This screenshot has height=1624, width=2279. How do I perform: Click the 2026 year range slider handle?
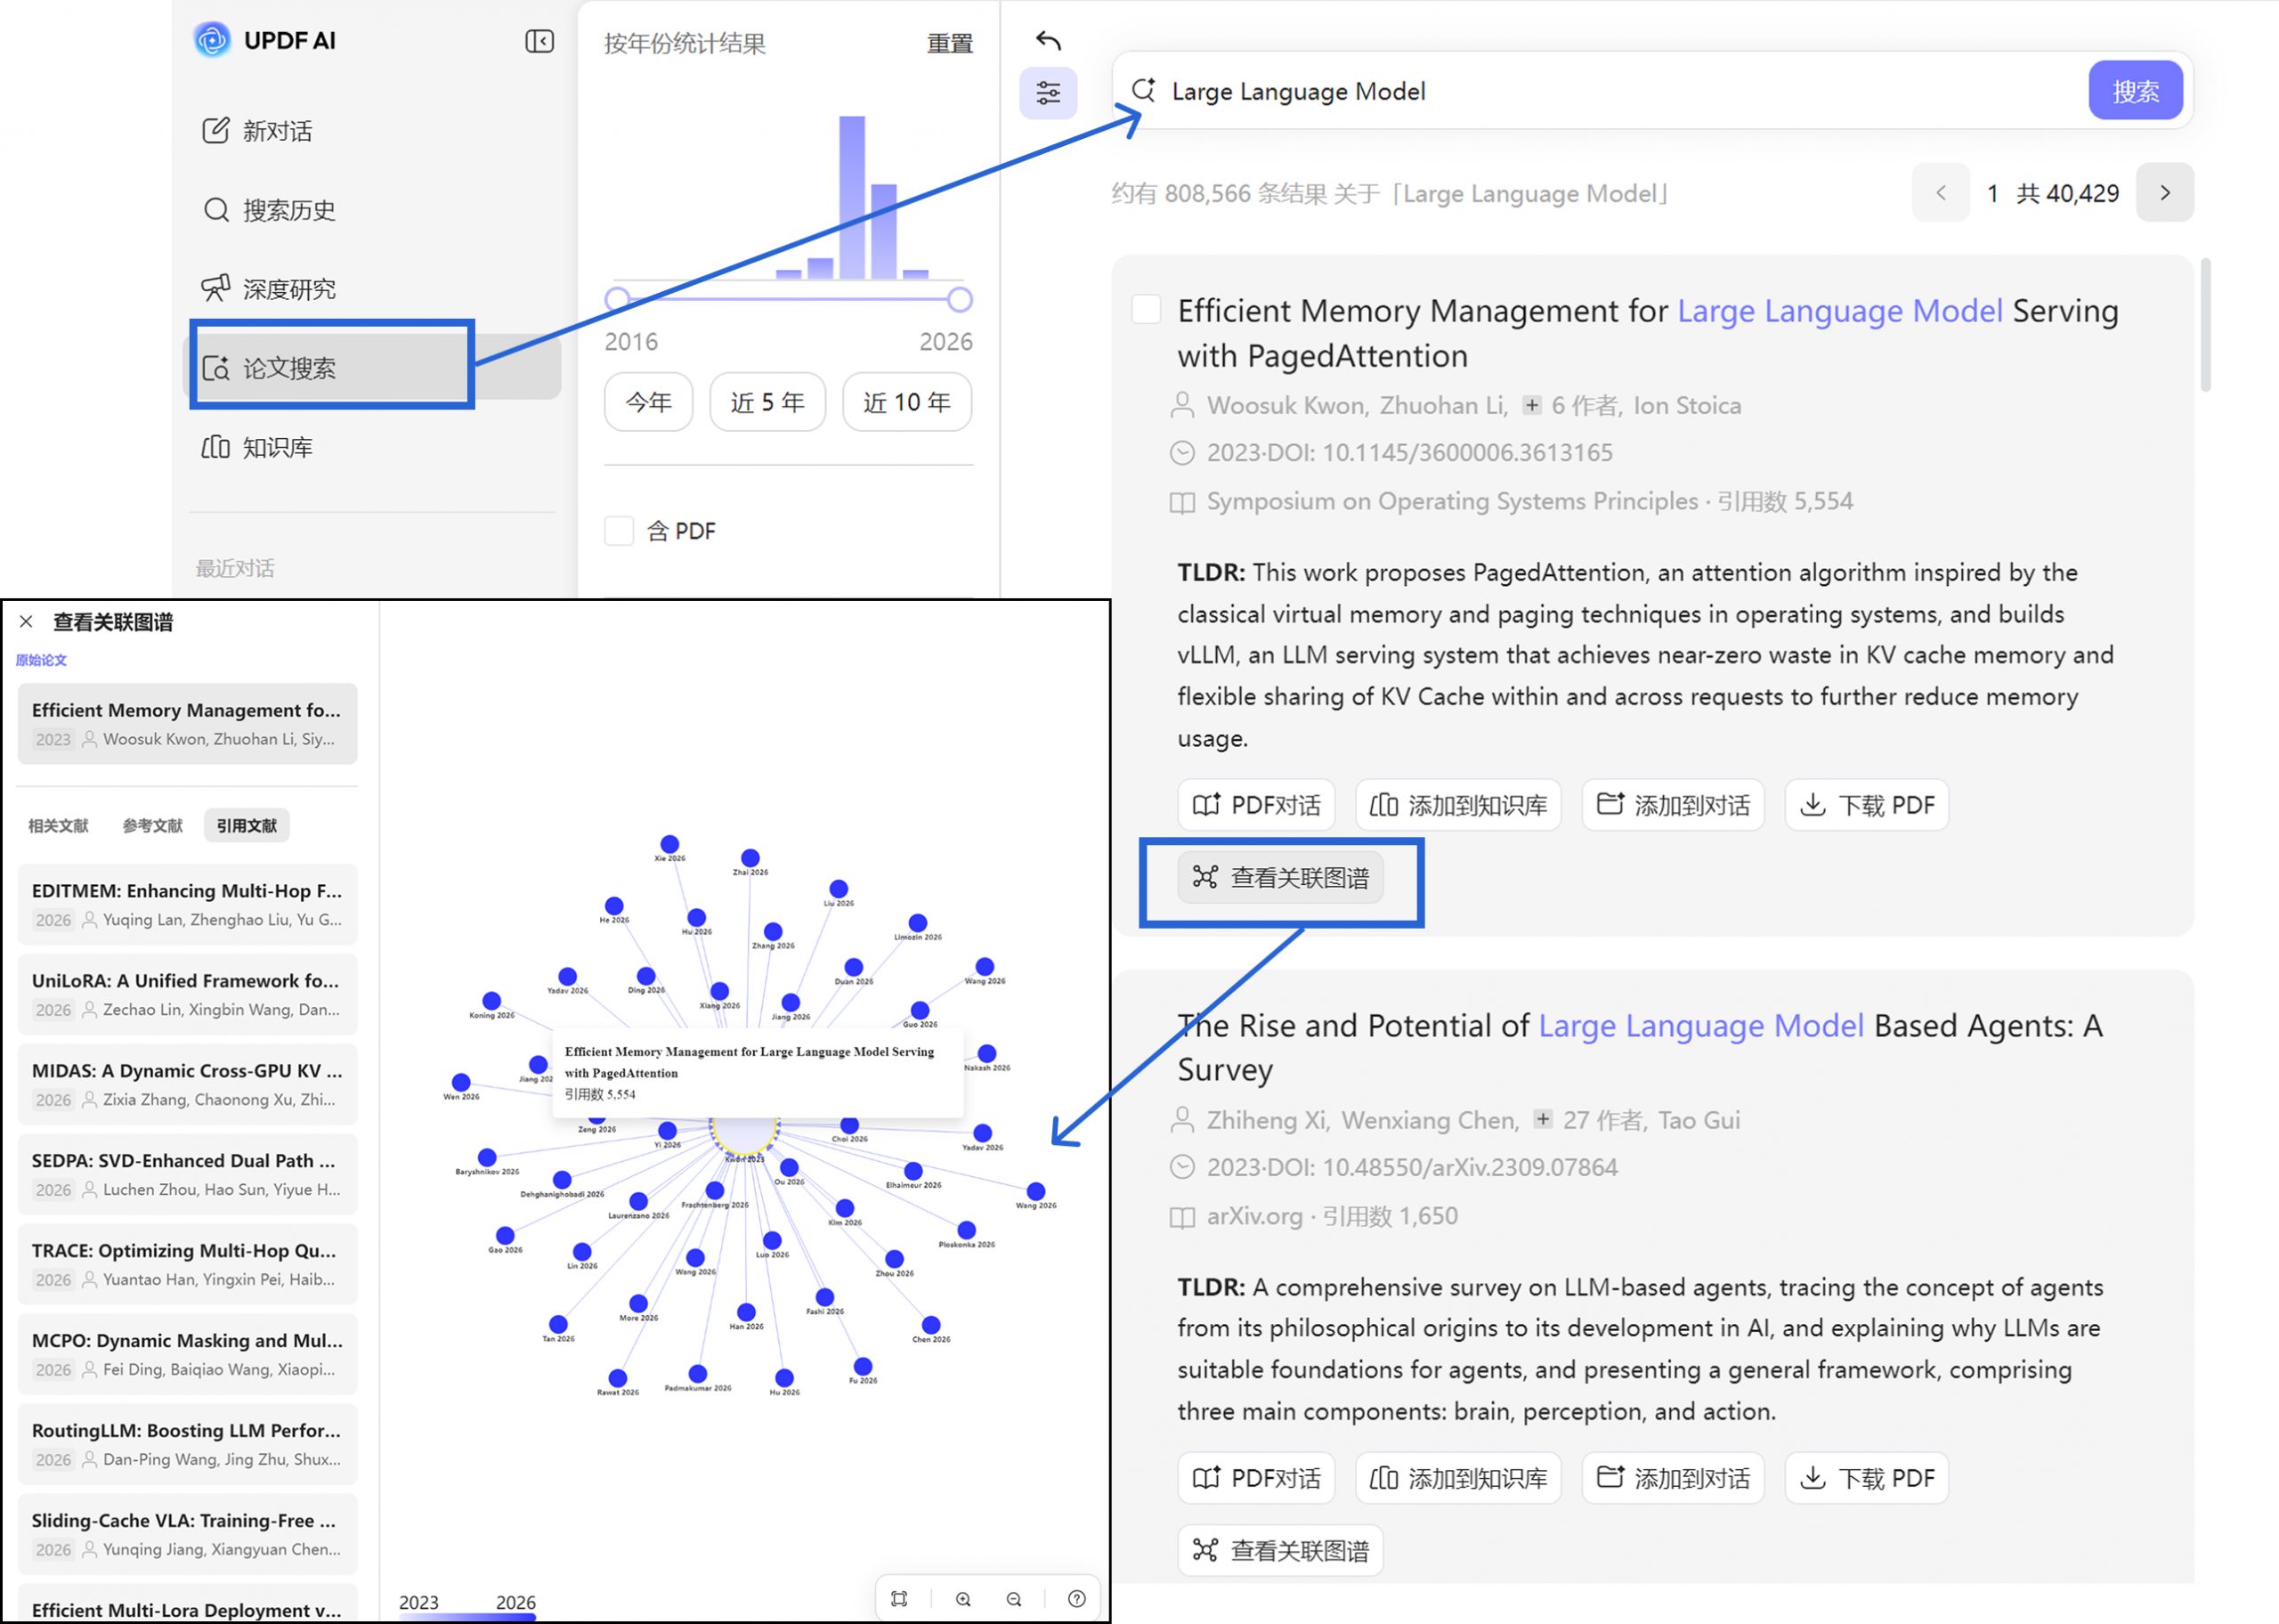(959, 299)
